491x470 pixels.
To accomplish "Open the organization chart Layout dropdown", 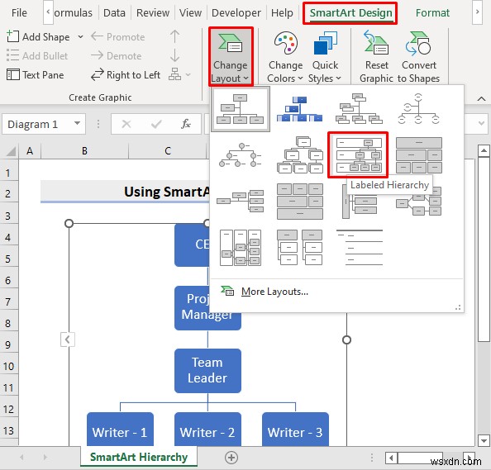I will (x=179, y=75).
